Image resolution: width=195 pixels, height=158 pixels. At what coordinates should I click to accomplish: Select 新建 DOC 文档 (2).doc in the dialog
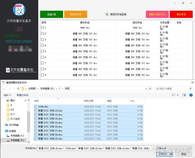tap(88, 111)
